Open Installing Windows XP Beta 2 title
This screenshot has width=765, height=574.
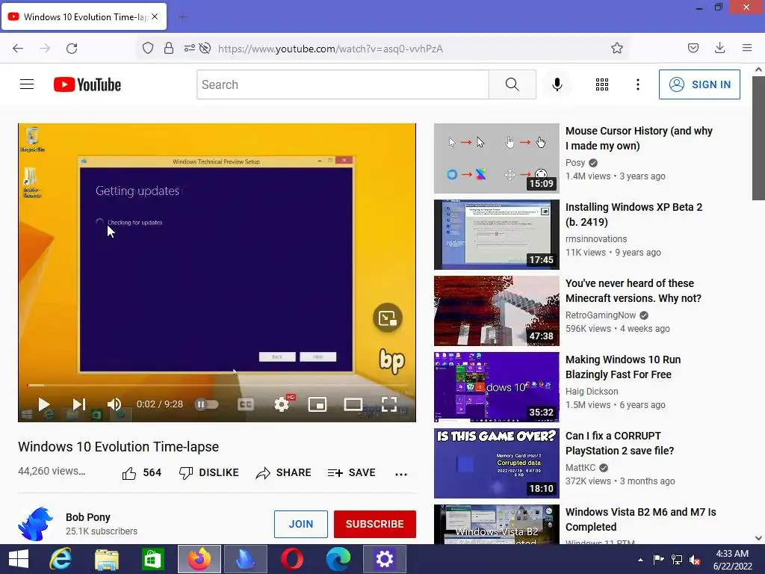tap(634, 215)
